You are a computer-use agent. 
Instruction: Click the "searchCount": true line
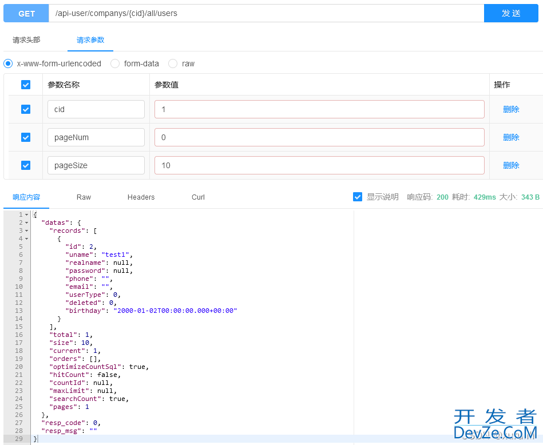pyautogui.click(x=89, y=399)
